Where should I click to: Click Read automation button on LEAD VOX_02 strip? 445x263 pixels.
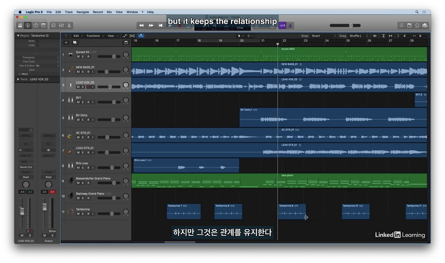(x=26, y=177)
